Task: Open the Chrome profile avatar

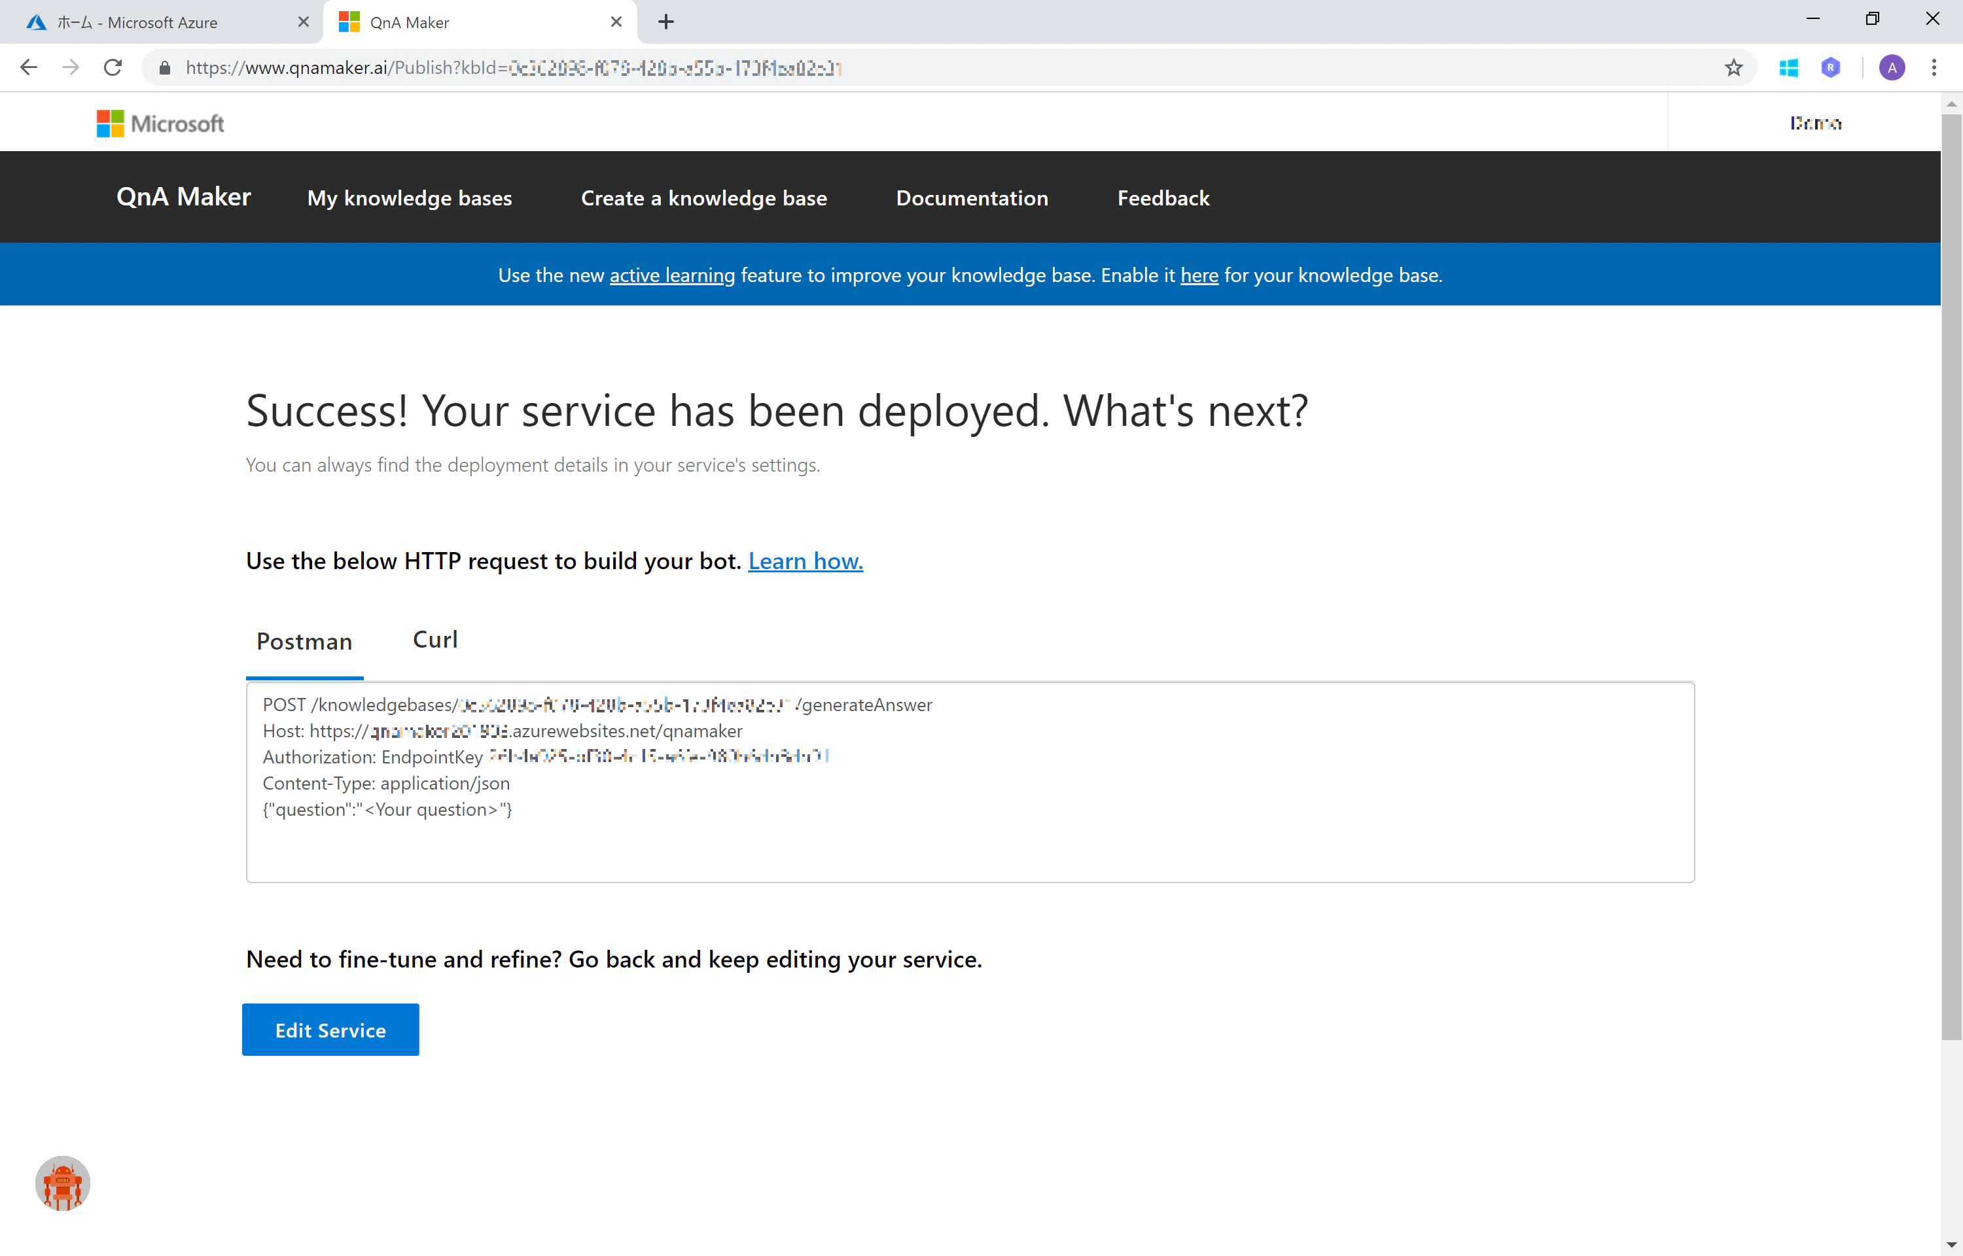Action: tap(1892, 67)
